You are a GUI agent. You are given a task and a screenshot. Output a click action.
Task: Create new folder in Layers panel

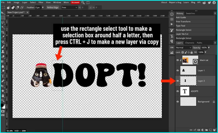coord(207,130)
